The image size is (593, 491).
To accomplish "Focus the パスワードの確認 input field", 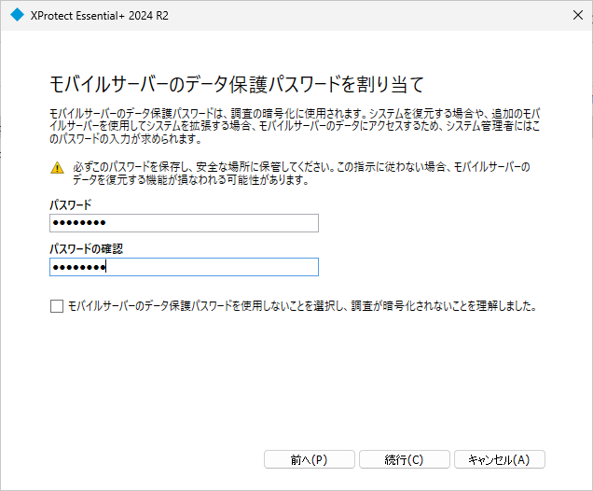I will click(184, 267).
